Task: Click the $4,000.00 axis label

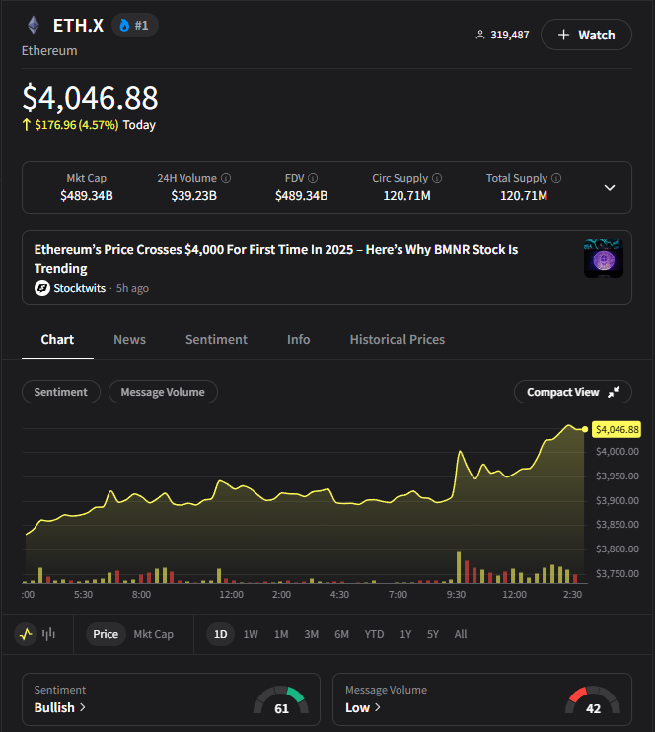Action: click(618, 452)
